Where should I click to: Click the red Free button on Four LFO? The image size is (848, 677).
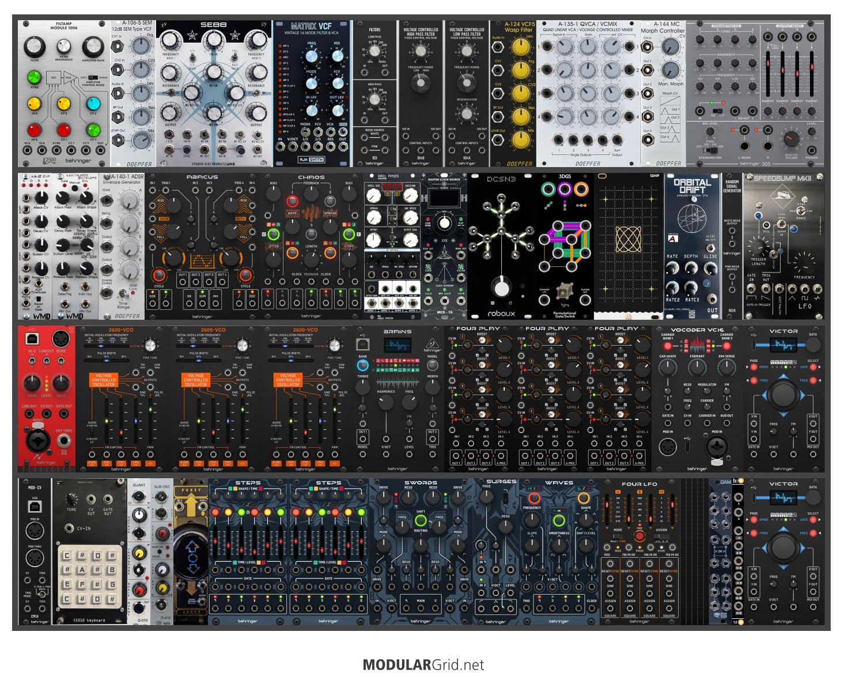tap(639, 537)
